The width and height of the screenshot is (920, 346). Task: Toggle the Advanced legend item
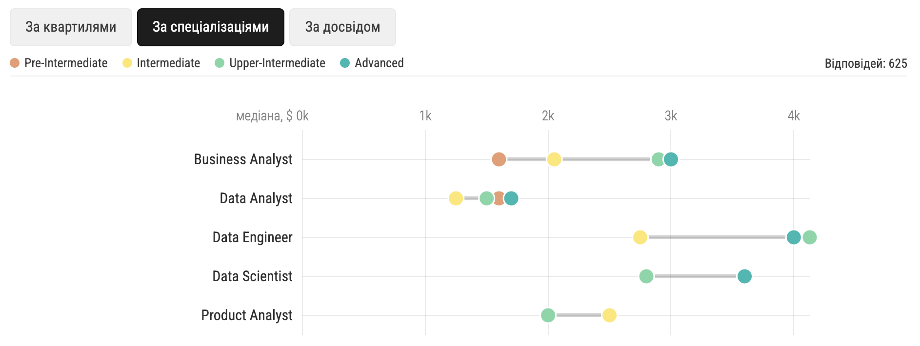pos(372,63)
